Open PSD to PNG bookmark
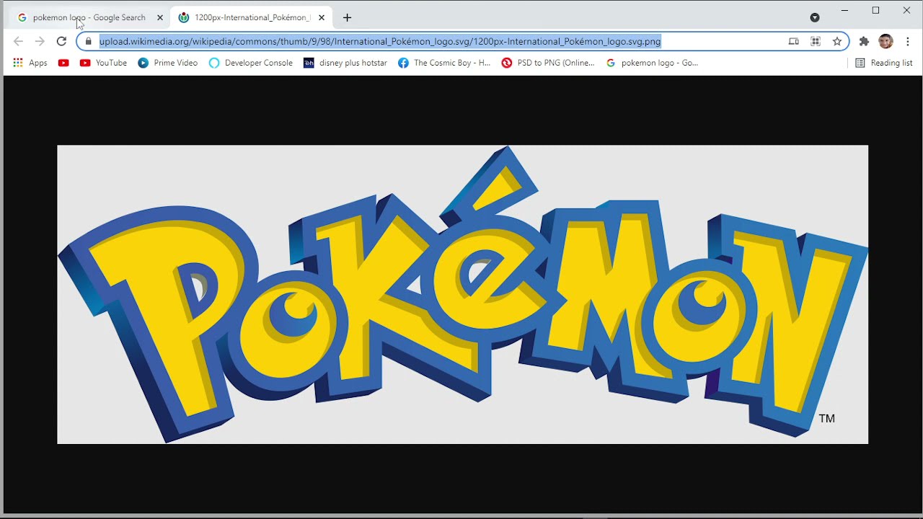The image size is (923, 519). click(548, 63)
